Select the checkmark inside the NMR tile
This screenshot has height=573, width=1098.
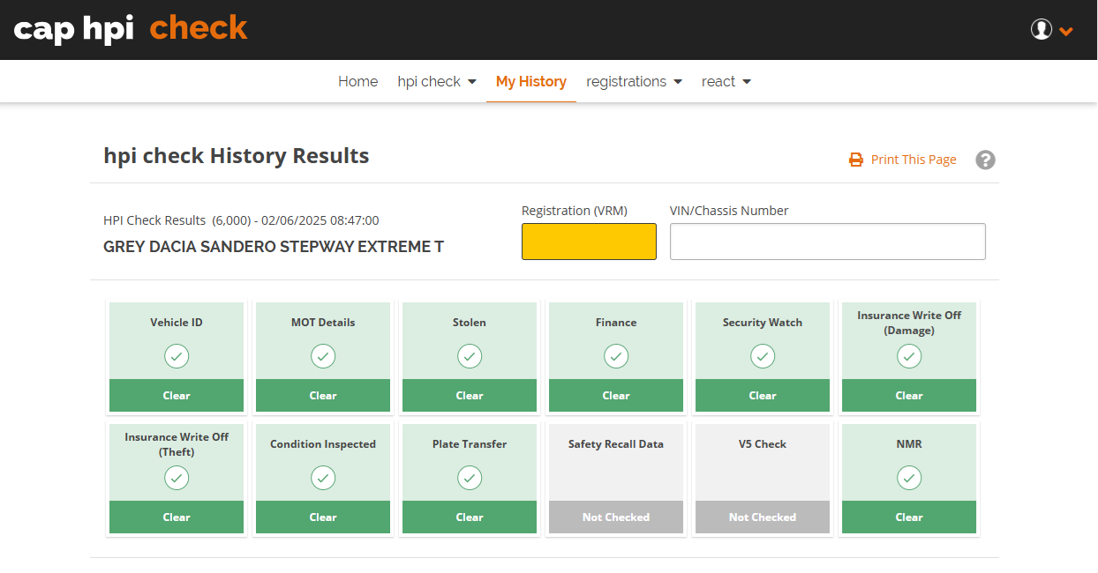[x=908, y=478]
